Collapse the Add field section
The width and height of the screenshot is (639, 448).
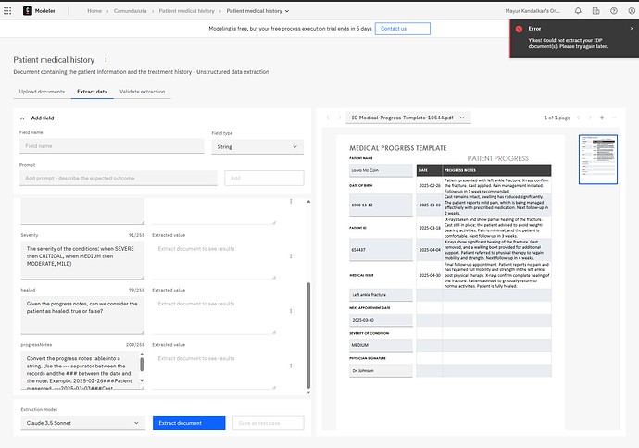click(x=22, y=118)
